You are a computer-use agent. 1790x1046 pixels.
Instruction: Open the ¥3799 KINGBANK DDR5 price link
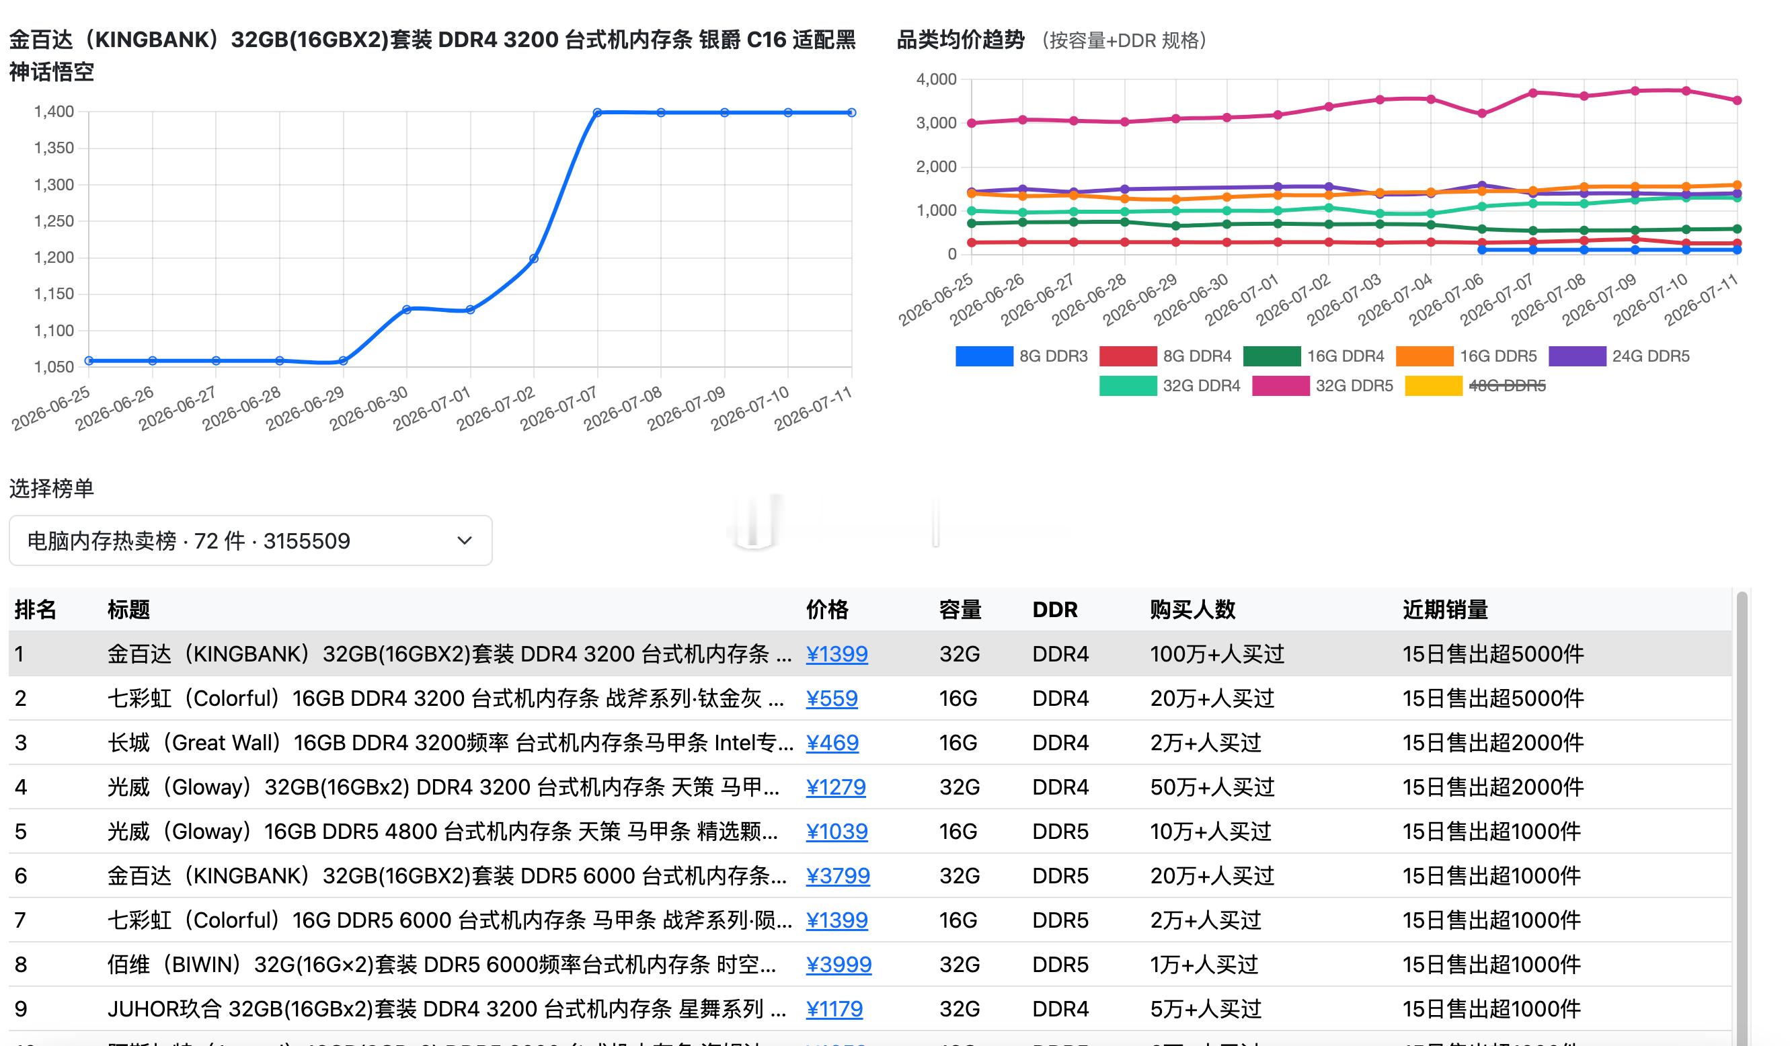pos(837,877)
